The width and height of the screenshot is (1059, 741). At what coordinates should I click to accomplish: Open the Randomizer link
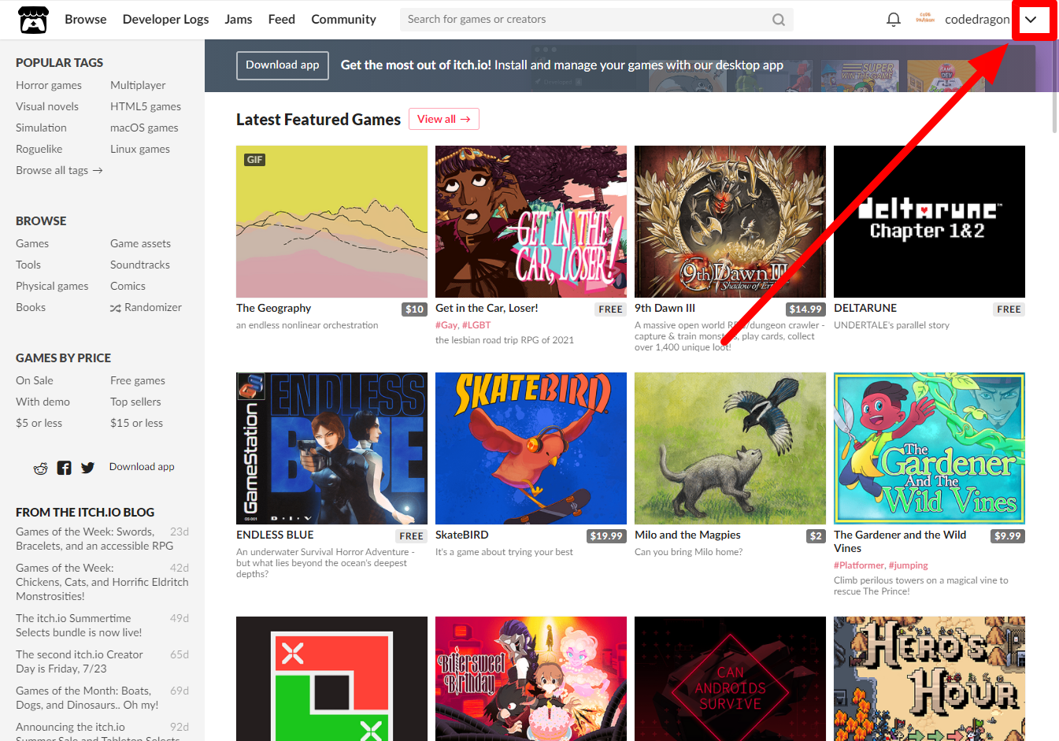[x=146, y=307]
